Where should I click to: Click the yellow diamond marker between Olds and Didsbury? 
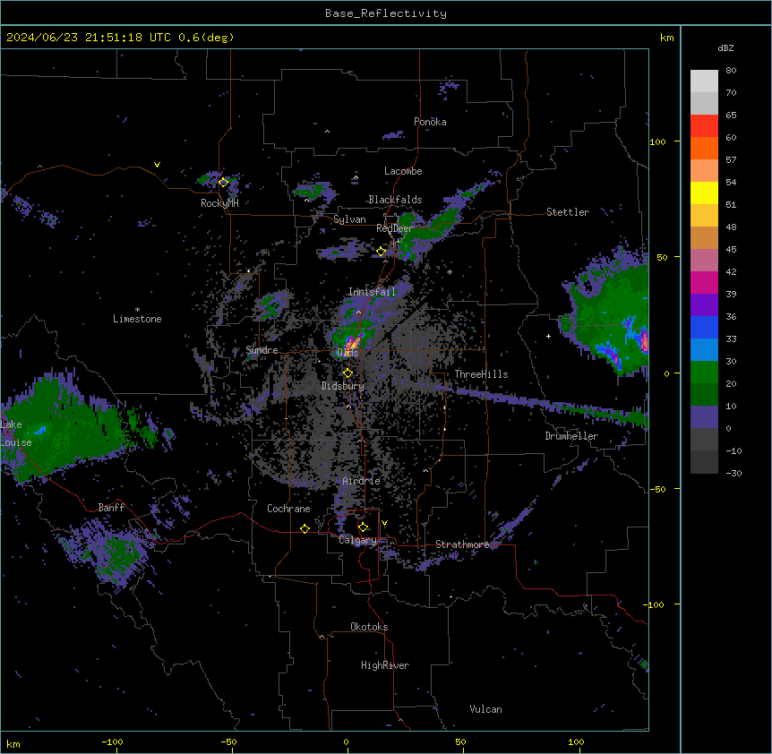347,373
